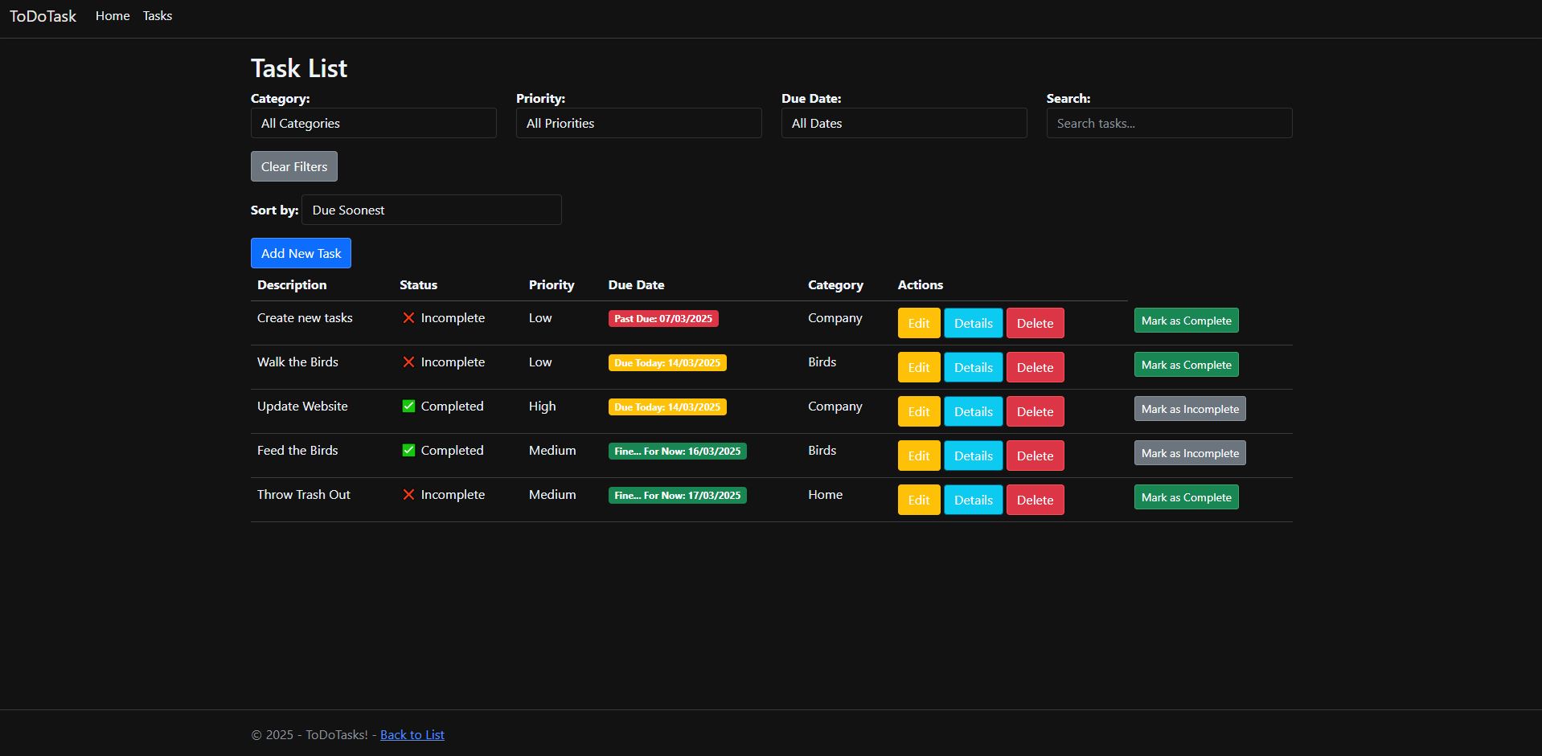Click the red X icon for Throw Trash Out
1542x756 pixels.
coord(408,495)
